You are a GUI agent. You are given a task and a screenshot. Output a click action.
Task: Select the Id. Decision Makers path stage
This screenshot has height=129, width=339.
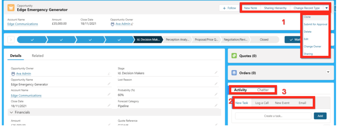148,40
